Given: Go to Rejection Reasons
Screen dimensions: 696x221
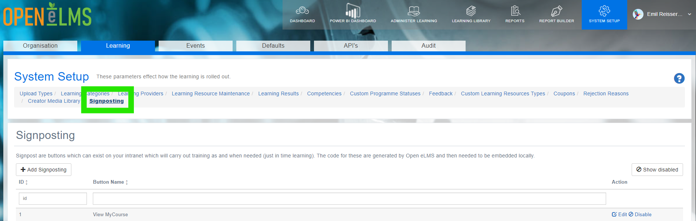Looking at the screenshot, I should [606, 93].
